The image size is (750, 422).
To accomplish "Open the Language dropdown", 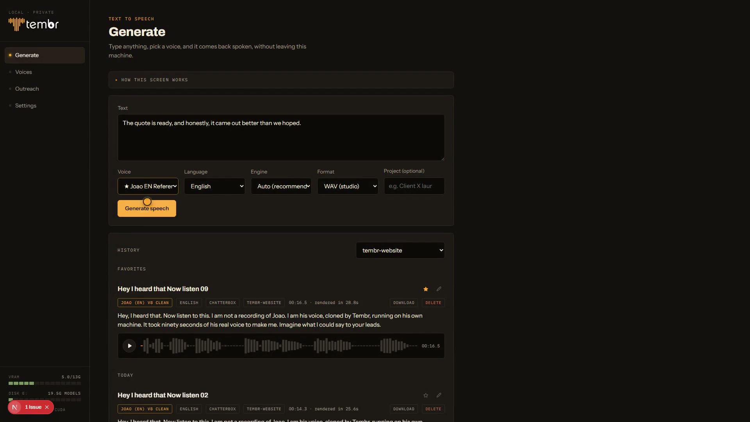I will 214,186.
